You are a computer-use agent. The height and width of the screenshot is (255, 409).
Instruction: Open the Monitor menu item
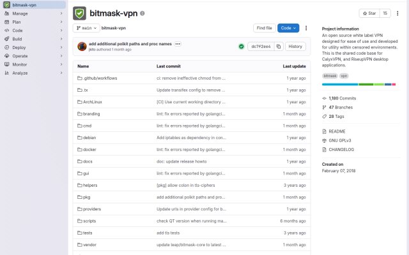pyautogui.click(x=34, y=64)
